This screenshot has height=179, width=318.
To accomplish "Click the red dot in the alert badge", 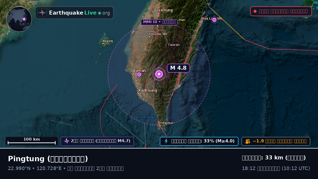I will coord(255,11).
